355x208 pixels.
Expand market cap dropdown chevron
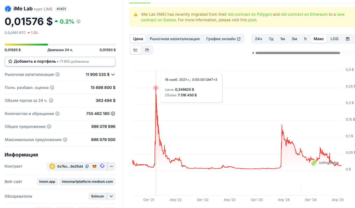pyautogui.click(x=113, y=75)
